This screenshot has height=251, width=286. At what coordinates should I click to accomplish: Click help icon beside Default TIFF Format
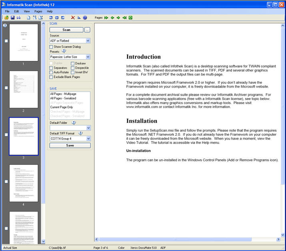tap(80, 133)
